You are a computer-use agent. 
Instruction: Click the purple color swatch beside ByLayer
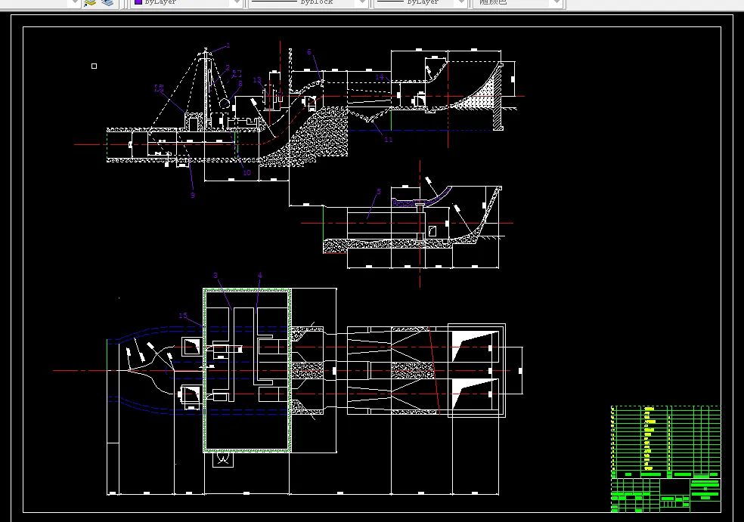coord(138,2)
